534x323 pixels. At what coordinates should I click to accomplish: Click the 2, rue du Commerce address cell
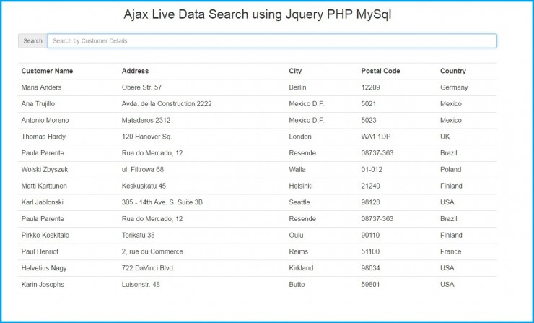click(152, 251)
